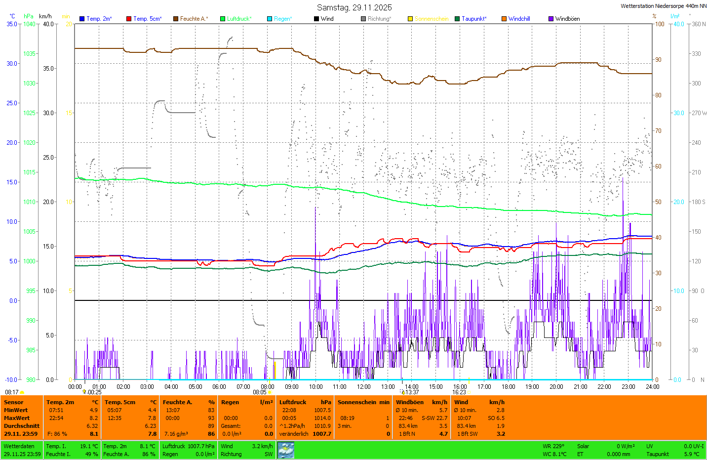The height and width of the screenshot is (460, 707).
Task: Click the blue Temp. 2m legend swatch
Action: tap(82, 19)
